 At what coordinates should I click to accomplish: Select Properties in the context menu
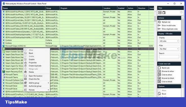pyautogui.click(x=33, y=62)
